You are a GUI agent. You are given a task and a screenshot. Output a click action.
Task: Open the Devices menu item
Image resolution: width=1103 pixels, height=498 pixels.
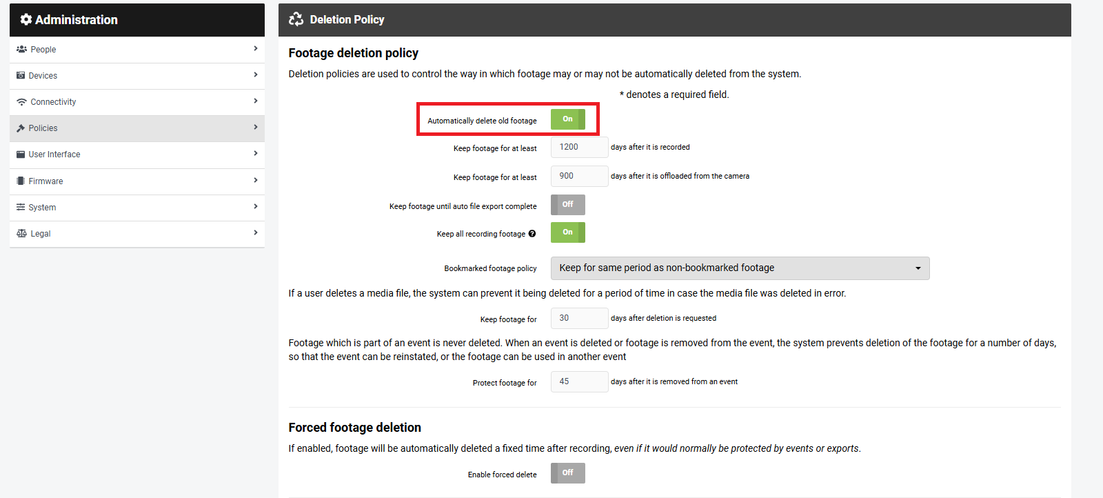click(137, 76)
